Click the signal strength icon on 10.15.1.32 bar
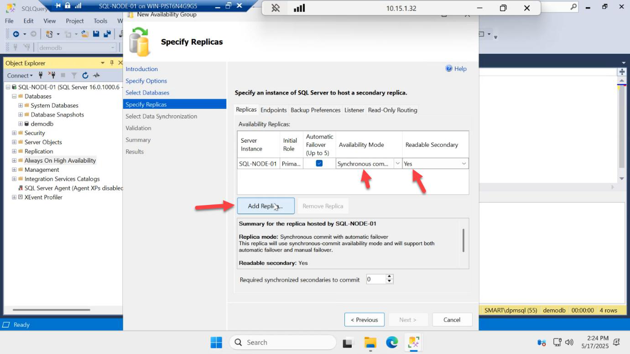Image resolution: width=630 pixels, height=354 pixels. click(x=299, y=8)
